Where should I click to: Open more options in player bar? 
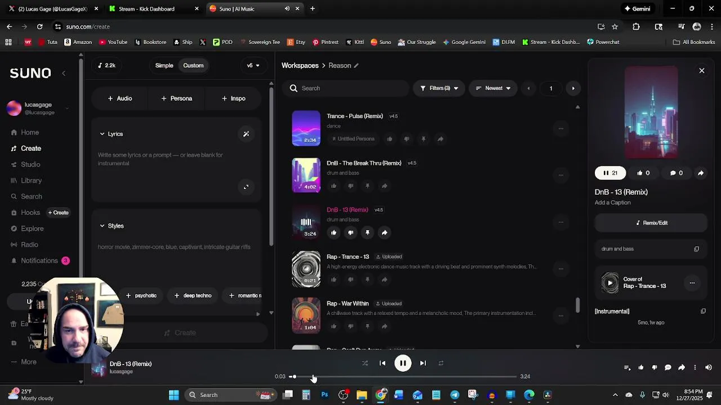coord(695,368)
